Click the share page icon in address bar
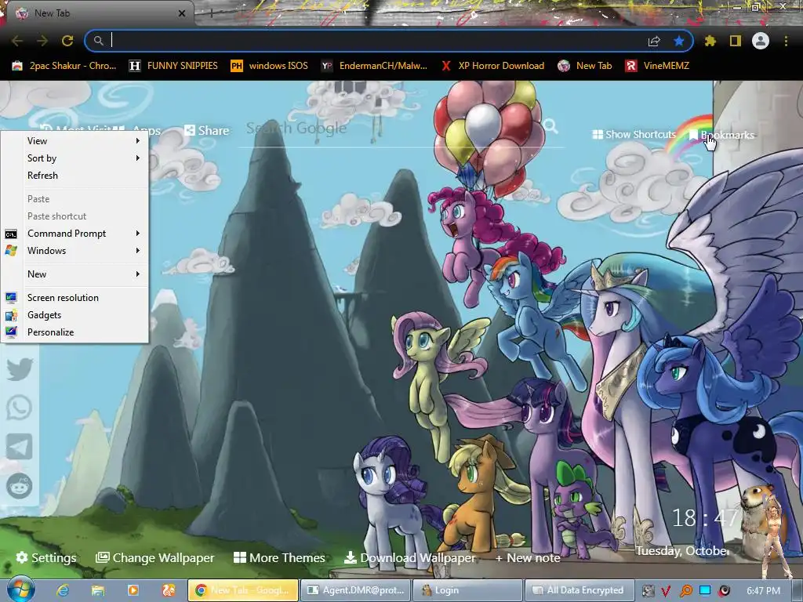Screen dimensions: 803x602 tap(654, 41)
